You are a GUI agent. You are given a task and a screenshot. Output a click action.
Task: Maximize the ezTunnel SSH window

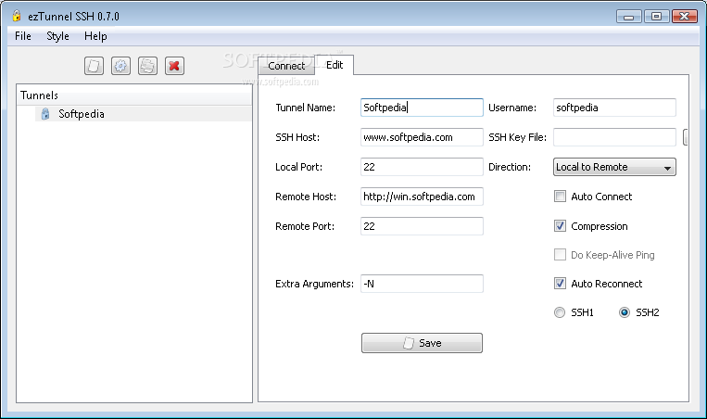(x=656, y=17)
